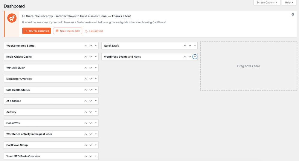Expand the WordPress Events and News panel
This screenshot has width=299, height=161.
(195, 57)
